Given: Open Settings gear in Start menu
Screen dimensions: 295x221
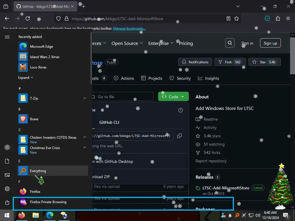Looking at the screenshot, I should tap(7, 189).
